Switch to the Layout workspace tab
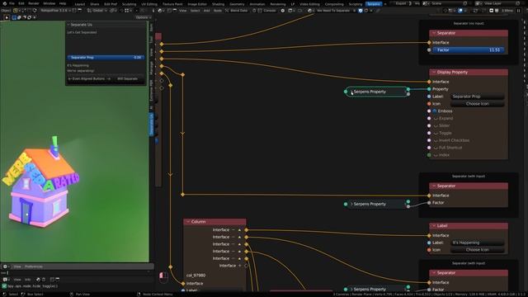This screenshot has width=528, height=297. (80, 4)
